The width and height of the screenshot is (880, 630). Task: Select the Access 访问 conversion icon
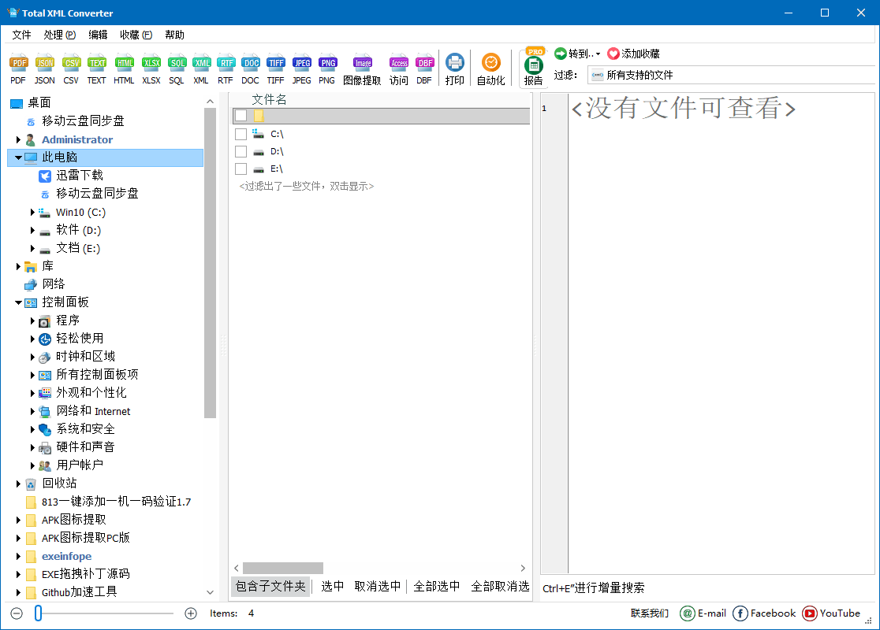399,69
